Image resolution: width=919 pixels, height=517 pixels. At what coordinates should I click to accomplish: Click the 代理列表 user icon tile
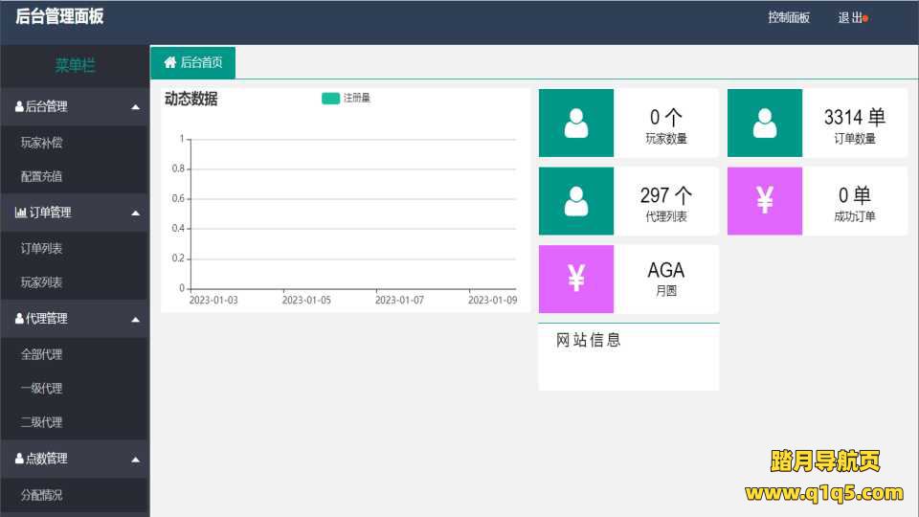(575, 201)
